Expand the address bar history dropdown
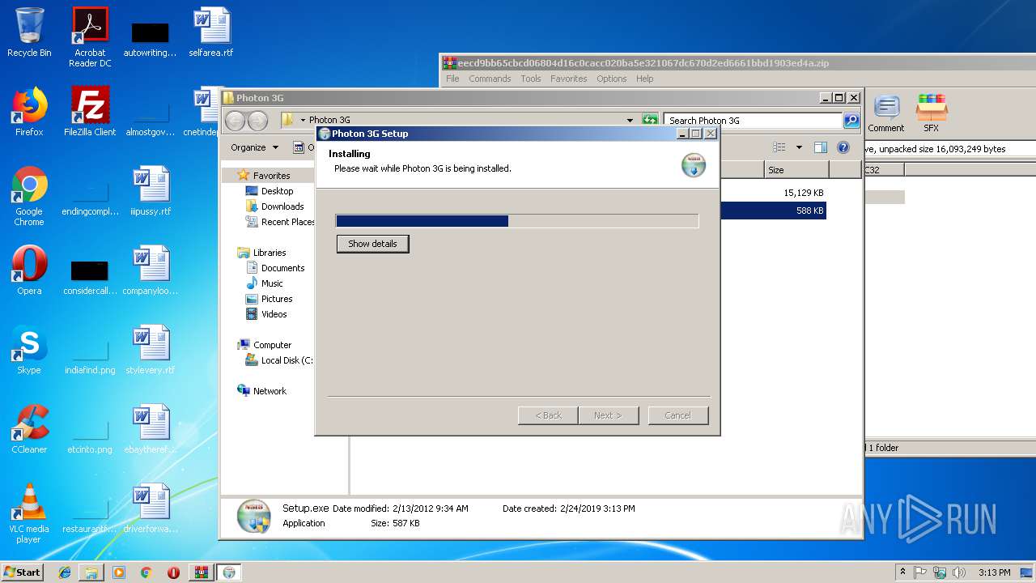Viewport: 1036px width, 583px height. [630, 120]
